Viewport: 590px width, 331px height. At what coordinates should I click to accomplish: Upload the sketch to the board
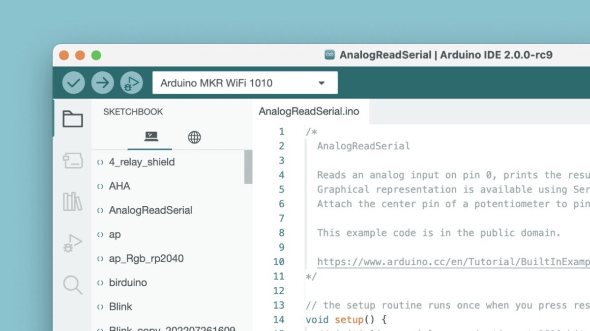click(102, 82)
